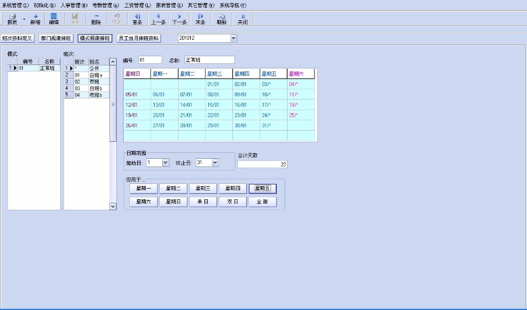527x310 pixels.
Task: Click the 星期六 calendar column header
Action: tap(301, 74)
